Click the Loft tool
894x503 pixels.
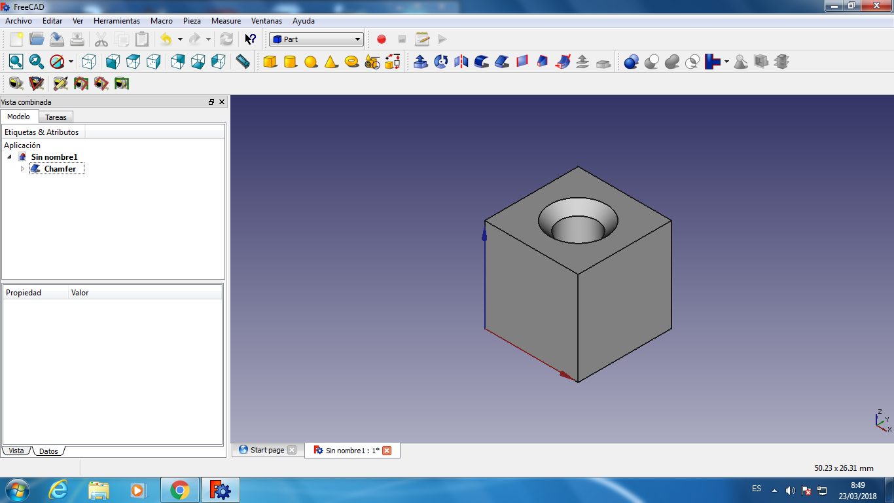tap(543, 62)
